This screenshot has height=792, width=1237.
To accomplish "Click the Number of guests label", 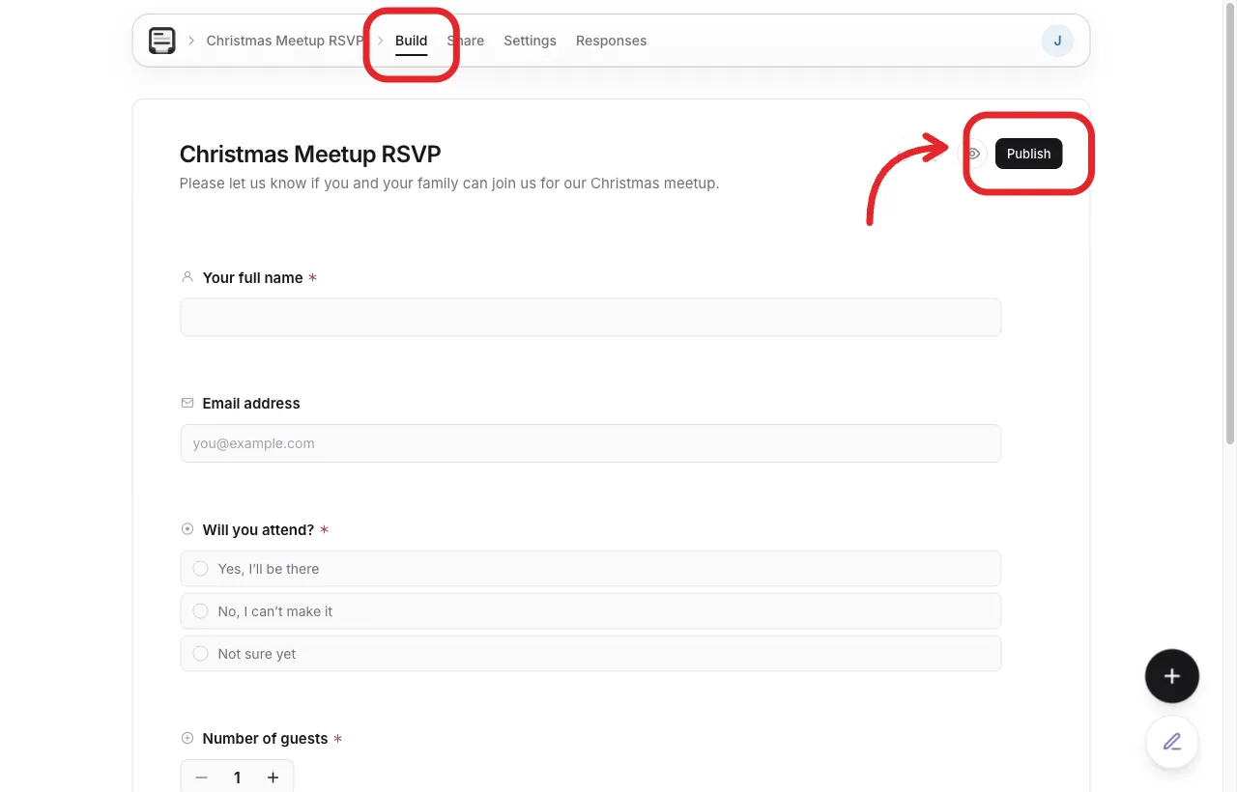I will click(x=265, y=738).
